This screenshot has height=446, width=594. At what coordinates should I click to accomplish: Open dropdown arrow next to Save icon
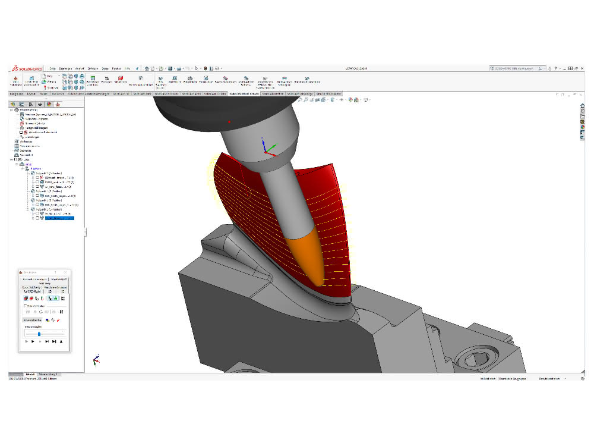pos(174,68)
